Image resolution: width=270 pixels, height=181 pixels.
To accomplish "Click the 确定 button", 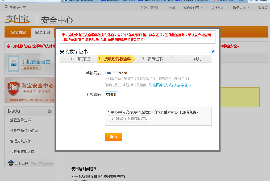I will pos(113,137).
